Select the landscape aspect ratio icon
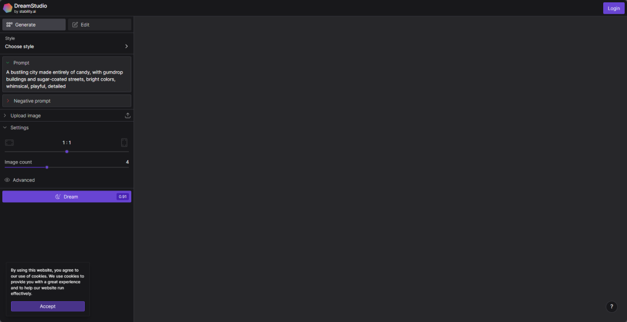The height and width of the screenshot is (322, 627). click(9, 143)
